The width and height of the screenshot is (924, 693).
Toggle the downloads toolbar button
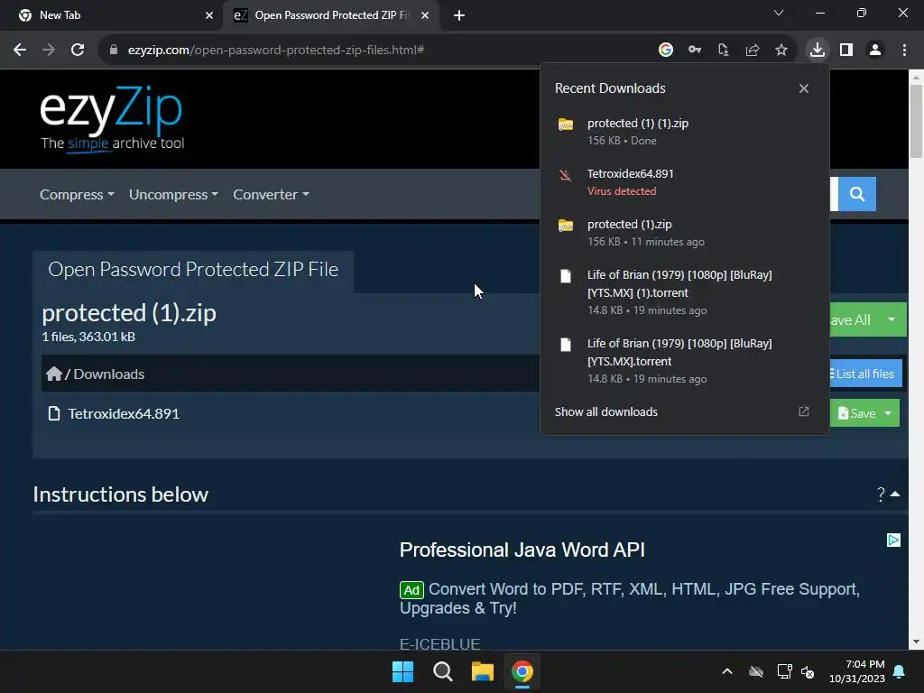[817, 51]
